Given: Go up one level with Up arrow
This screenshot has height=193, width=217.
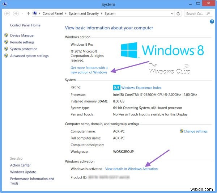Looking at the screenshot, I should pyautogui.click(x=28, y=13).
